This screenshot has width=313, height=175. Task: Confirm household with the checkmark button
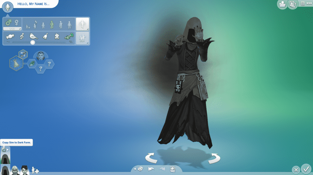coord(306,169)
